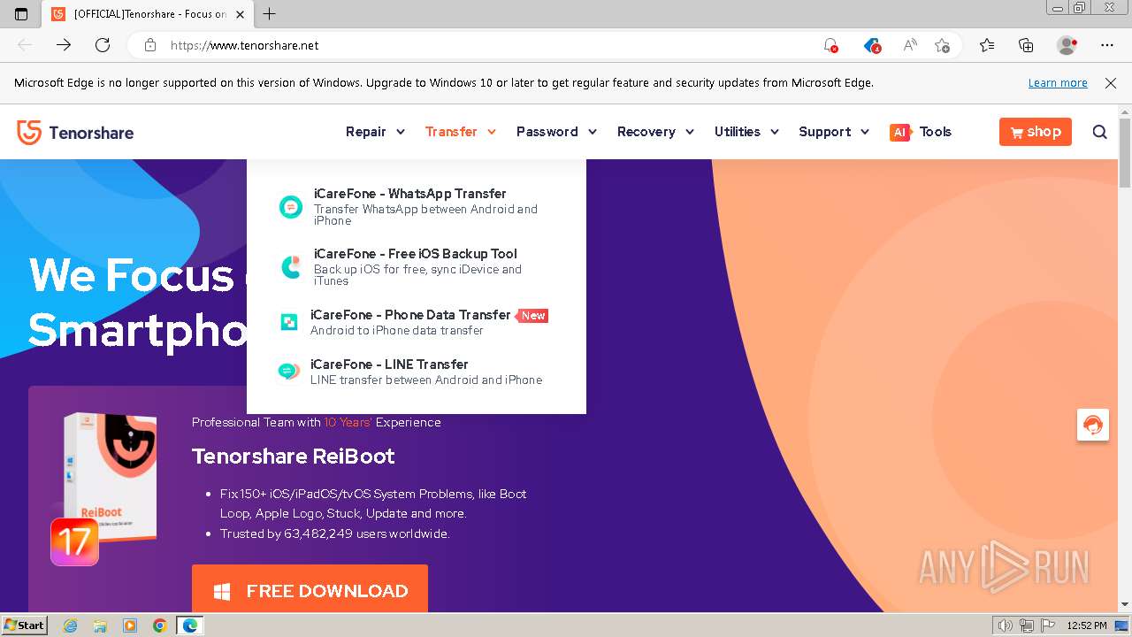1132x637 pixels.
Task: Click the Tenorshare logo in header
Action: (x=75, y=133)
